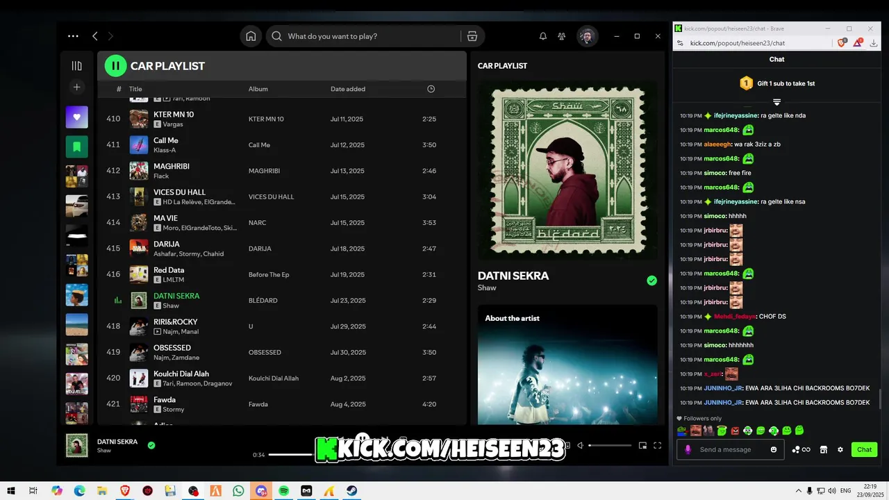The height and width of the screenshot is (500, 889).
Task: Go back with Spotify left arrow
Action: (x=95, y=36)
